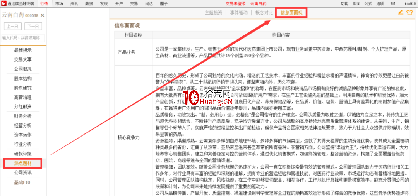This screenshot has height=196, width=418.
Task: Open the 市场 menu
Action: [x=60, y=4]
